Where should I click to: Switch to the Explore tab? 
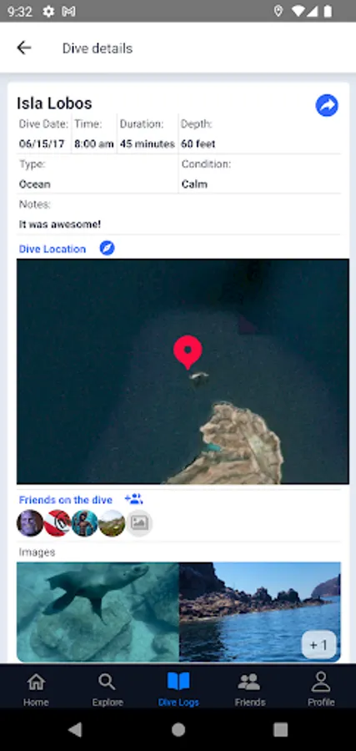pyautogui.click(x=108, y=688)
